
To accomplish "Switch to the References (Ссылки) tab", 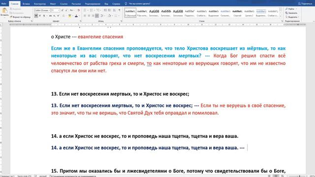I will click(x=63, y=3).
